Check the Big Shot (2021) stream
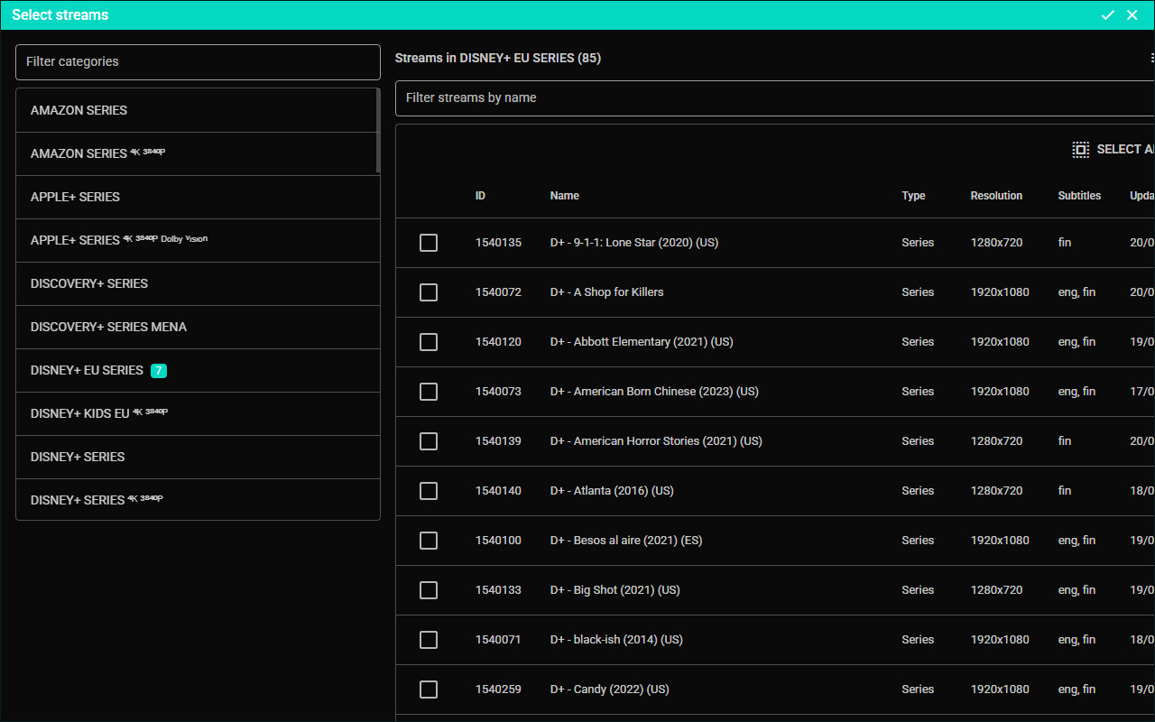 pos(429,590)
